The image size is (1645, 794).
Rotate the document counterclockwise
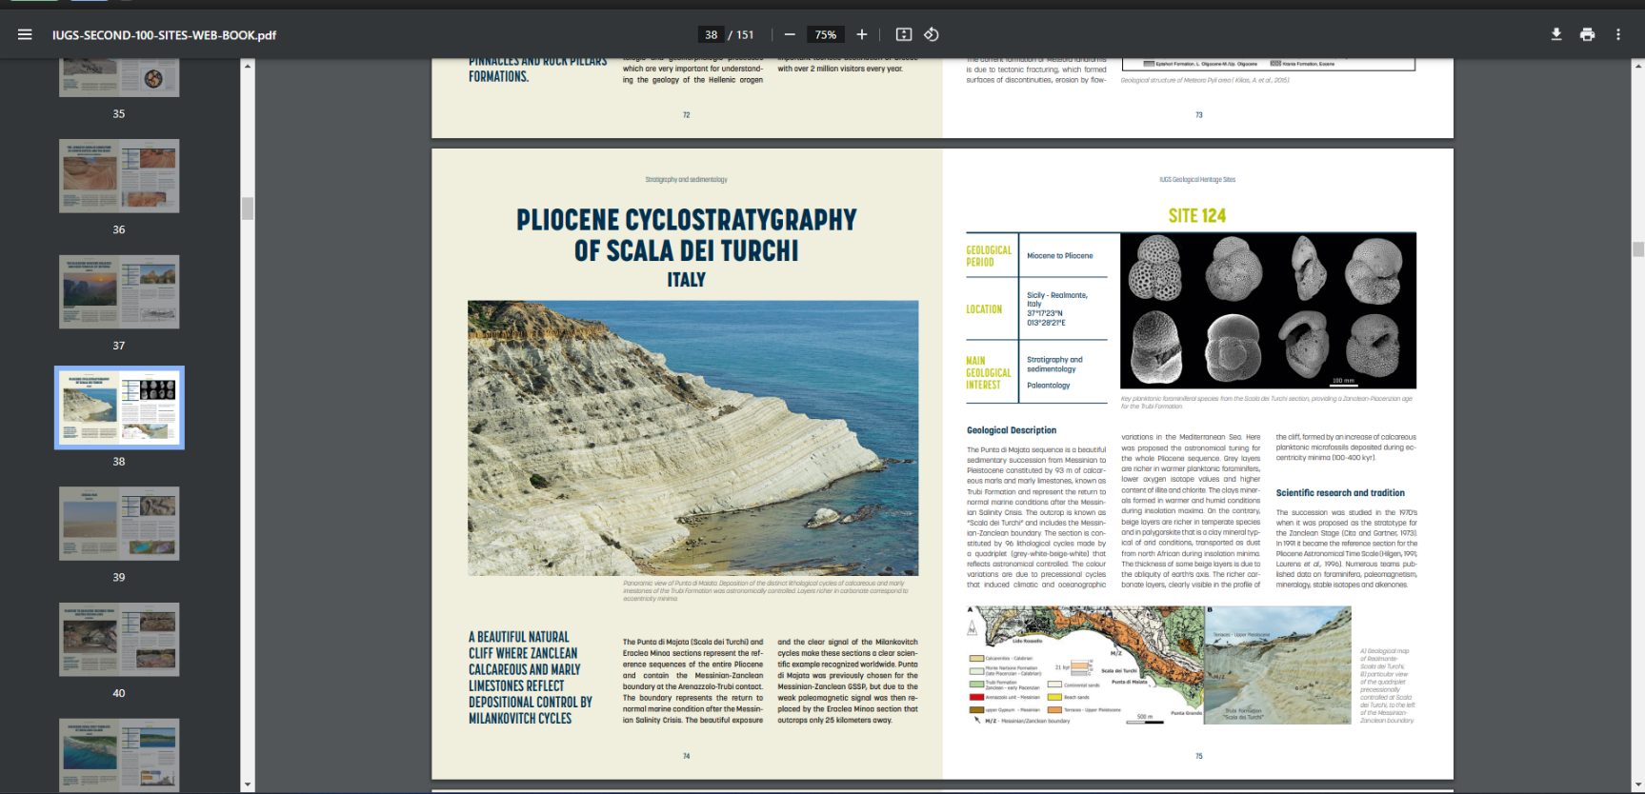(932, 34)
